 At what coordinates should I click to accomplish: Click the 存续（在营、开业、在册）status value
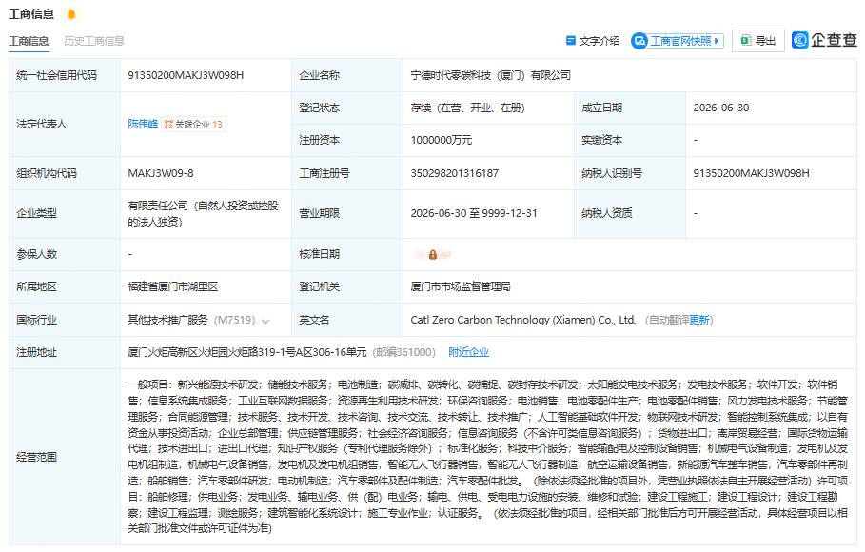coord(467,108)
